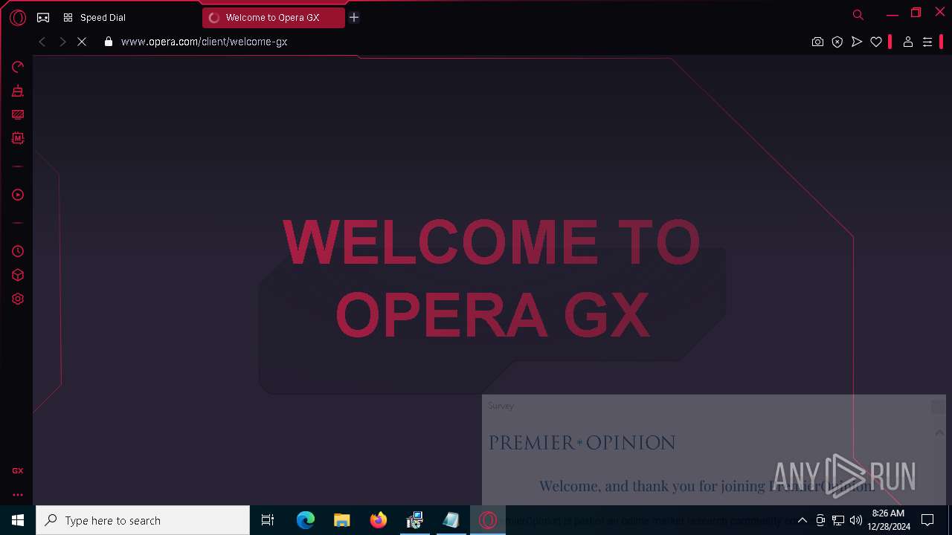
Task: Open the Windows Start menu
Action: [x=18, y=520]
